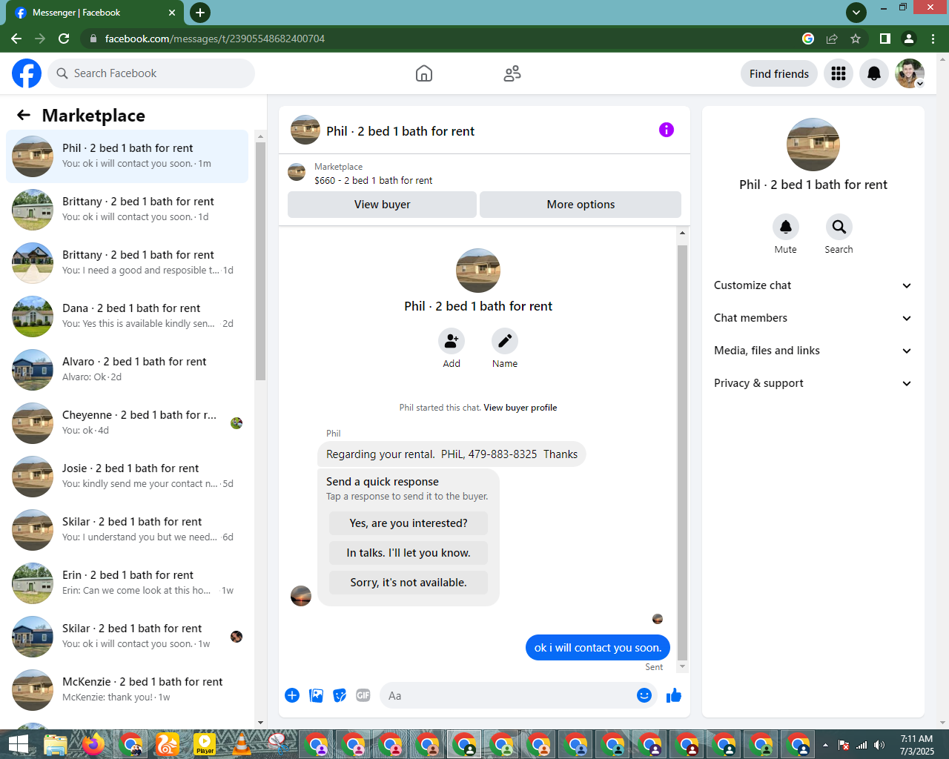The width and height of the screenshot is (949, 759).
Task: Open tab search dropdown in Chrome
Action: 856,13
